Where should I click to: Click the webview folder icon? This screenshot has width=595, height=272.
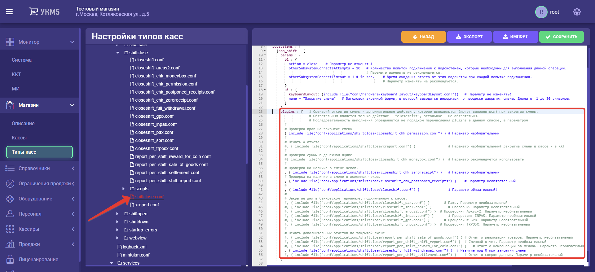pyautogui.click(x=126, y=238)
